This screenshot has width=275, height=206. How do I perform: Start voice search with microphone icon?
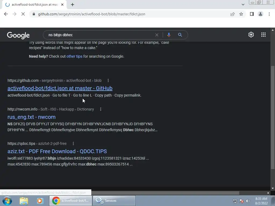169,35
